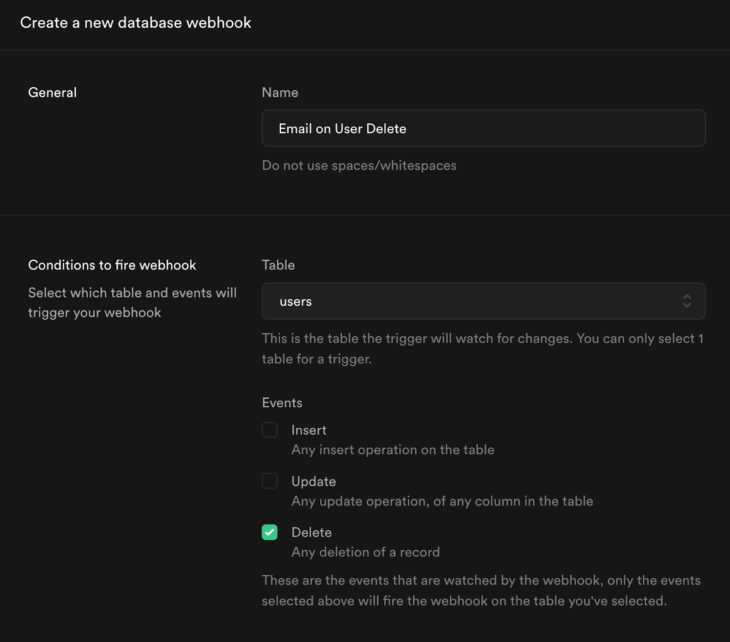Viewport: 730px width, 642px height.
Task: Open the users table dropdown
Action: click(484, 301)
